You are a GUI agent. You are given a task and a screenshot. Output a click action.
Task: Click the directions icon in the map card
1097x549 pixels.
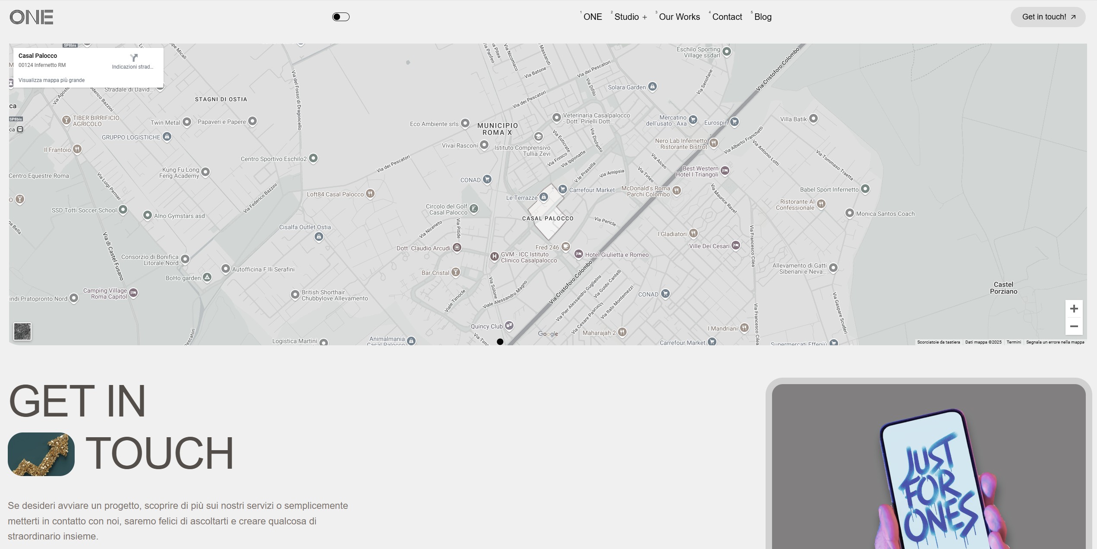click(134, 57)
